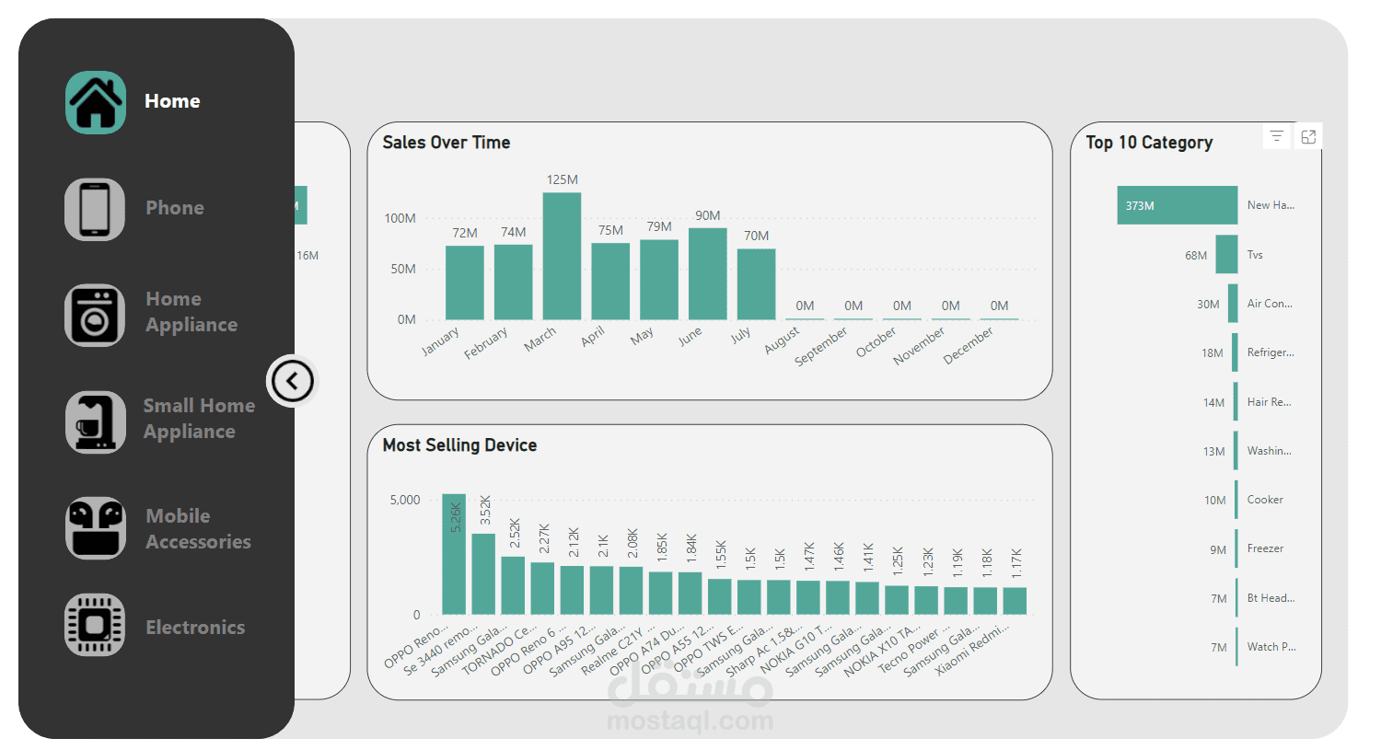
Task: Click the Most Selling Device title
Action: click(459, 445)
